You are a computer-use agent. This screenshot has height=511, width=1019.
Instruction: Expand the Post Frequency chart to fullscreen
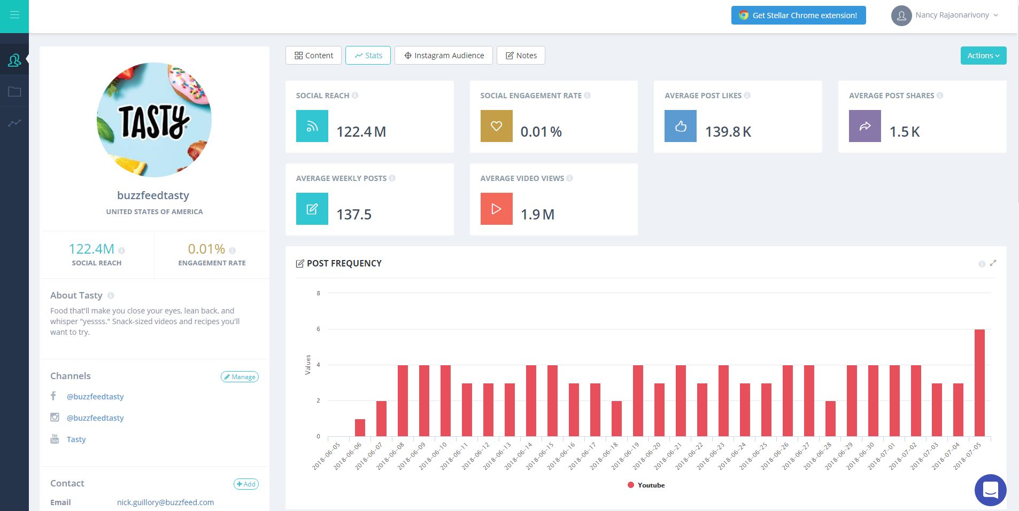click(993, 263)
